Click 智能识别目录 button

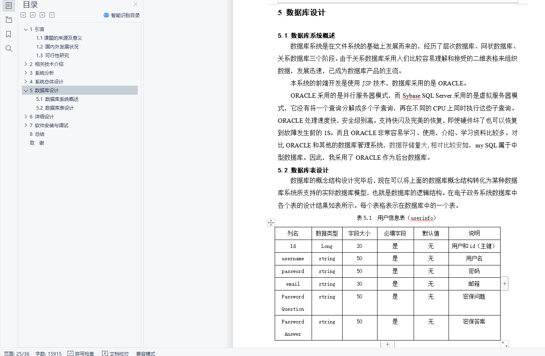pos(121,15)
